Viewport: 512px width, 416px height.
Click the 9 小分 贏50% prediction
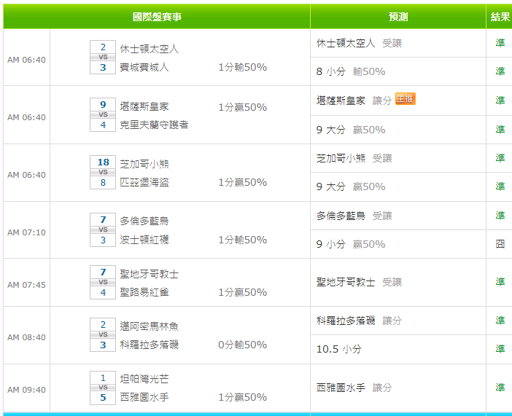pyautogui.click(x=351, y=244)
